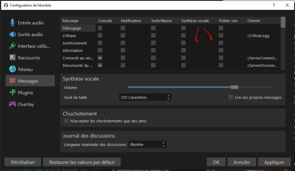This screenshot has height=171, width=295.
Task: Click the :/Critical.ogg path cell
Action: [258, 36]
